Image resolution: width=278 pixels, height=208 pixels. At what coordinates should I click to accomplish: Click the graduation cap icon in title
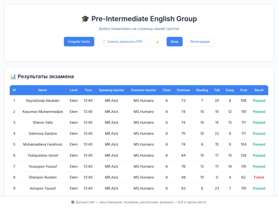[x=85, y=19]
